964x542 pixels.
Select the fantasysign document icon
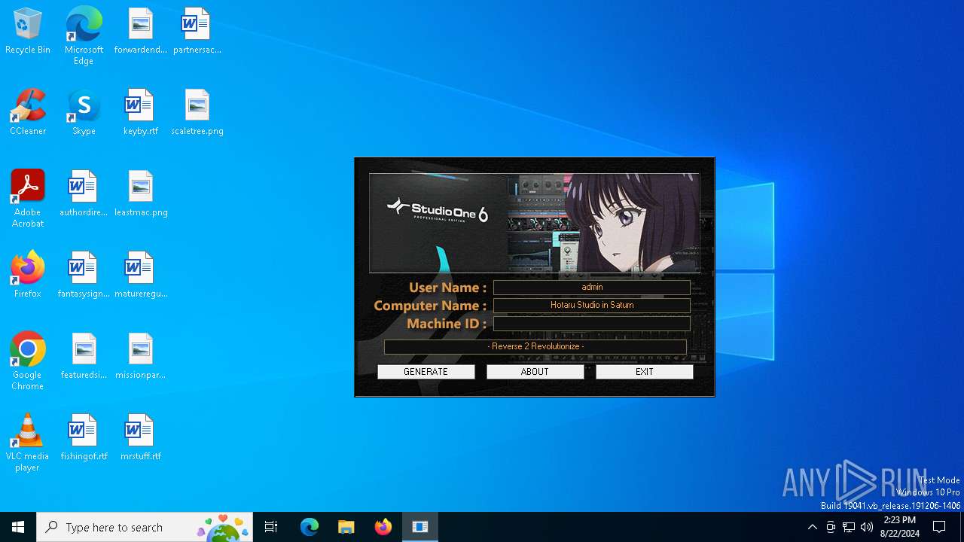[84, 276]
